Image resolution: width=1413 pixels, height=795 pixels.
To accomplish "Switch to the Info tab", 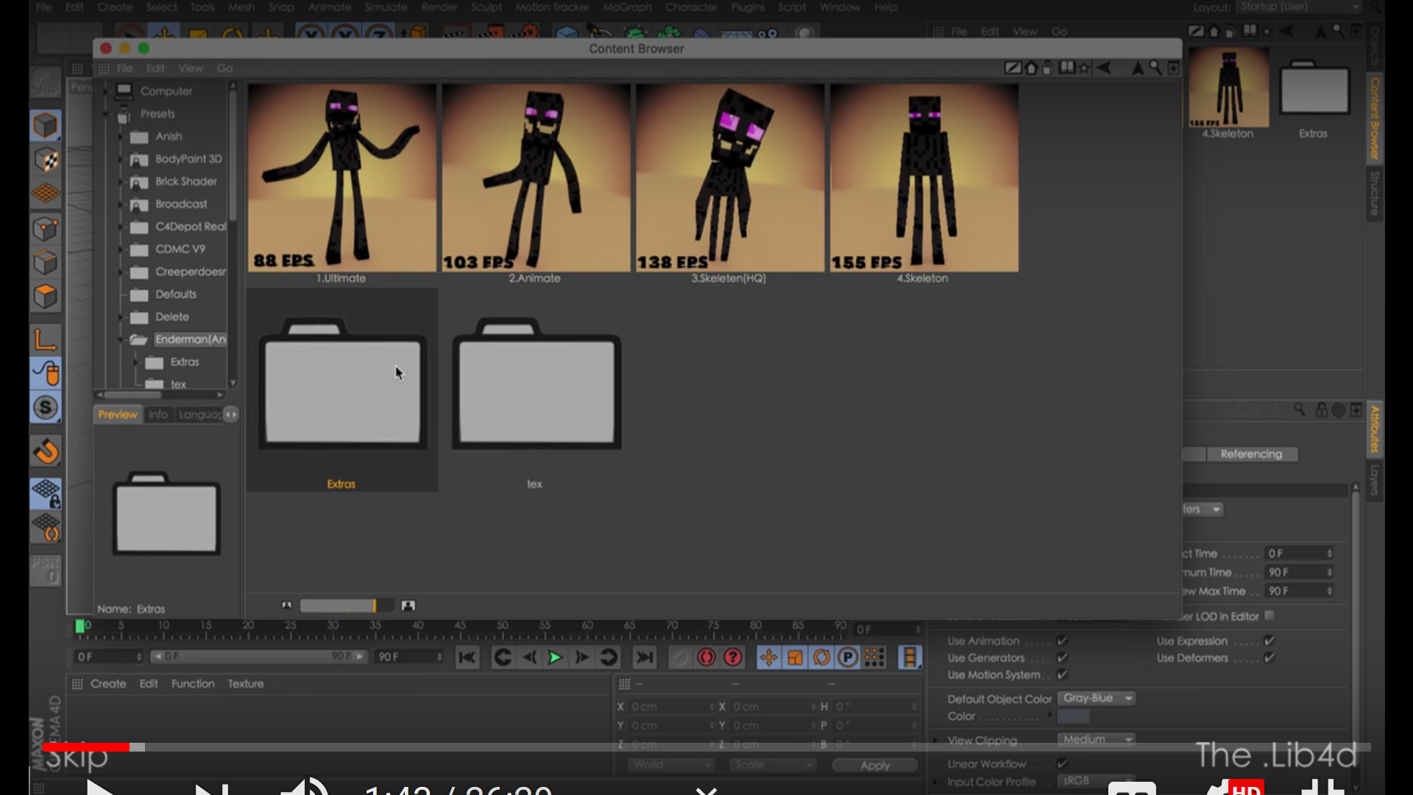I will pos(157,414).
